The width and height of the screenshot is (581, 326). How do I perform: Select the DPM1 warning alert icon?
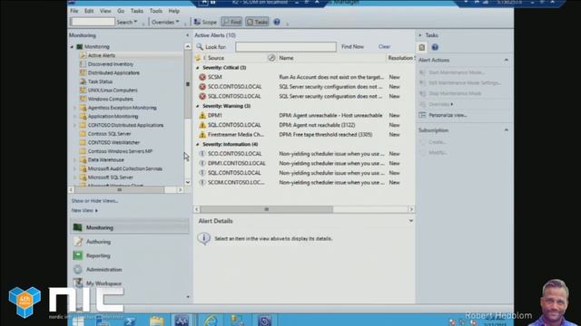coord(202,116)
